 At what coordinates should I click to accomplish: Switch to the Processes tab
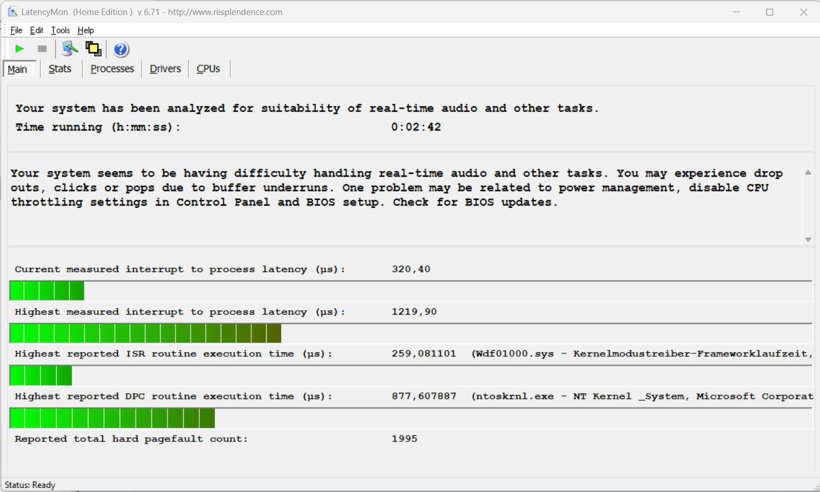[x=112, y=69]
